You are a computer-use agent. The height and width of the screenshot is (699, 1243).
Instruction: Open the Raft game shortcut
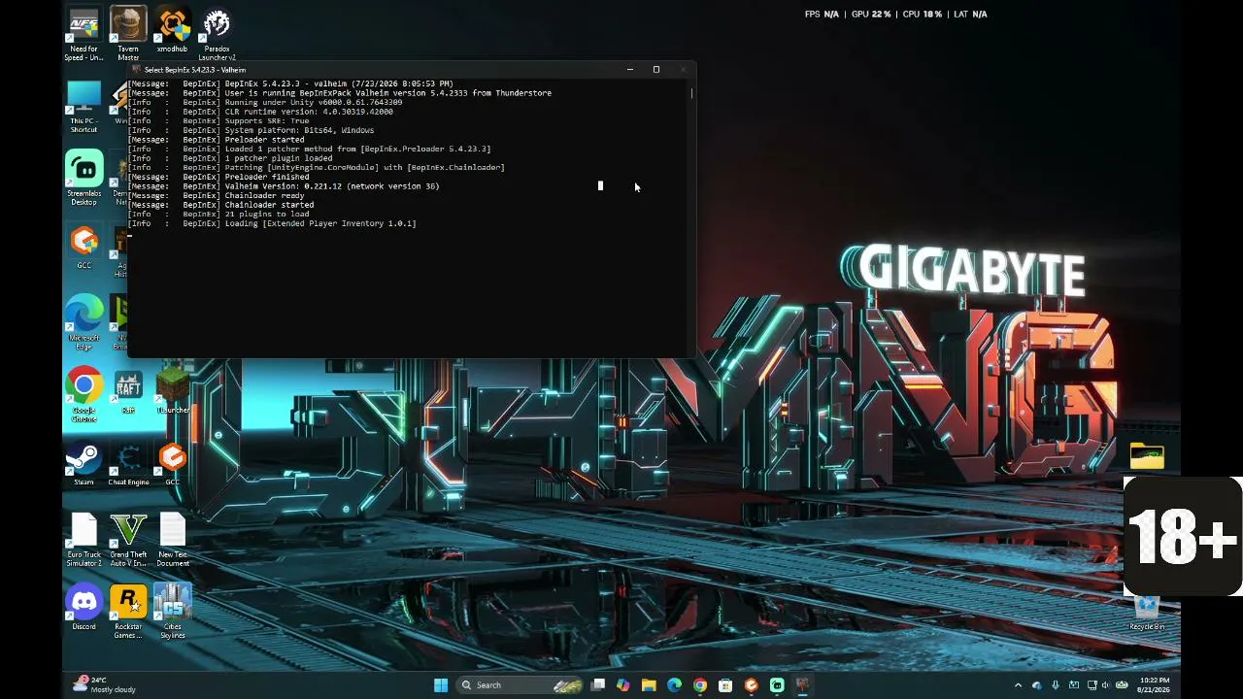pyautogui.click(x=128, y=391)
